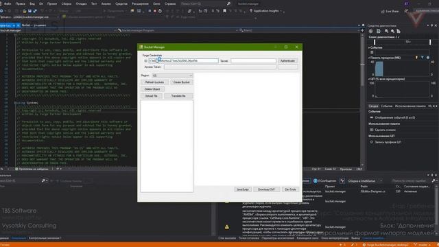Screen dimensions: 439x247
Task: Focus the Secret input field
Action: (x=253, y=61)
